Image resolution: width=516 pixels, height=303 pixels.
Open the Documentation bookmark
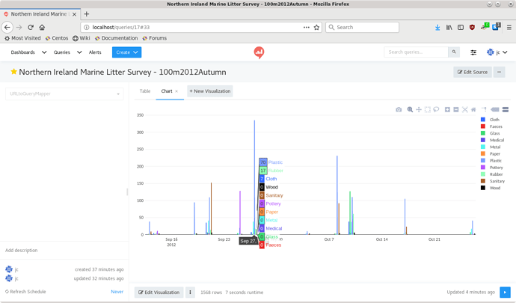116,38
